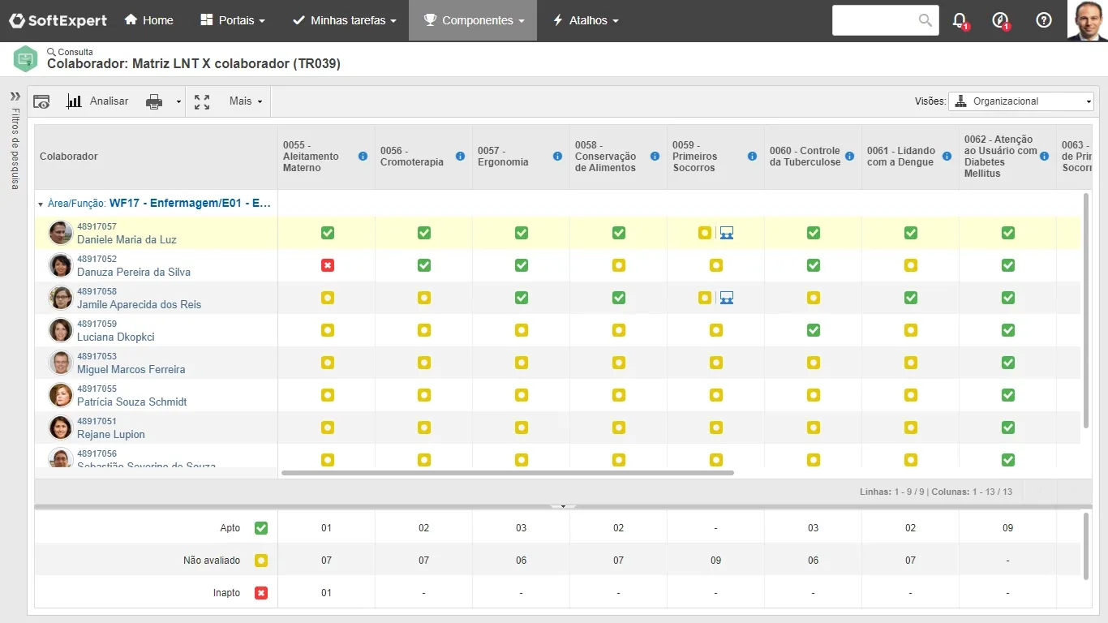Click info icon for 0055 Aleitamento Materno
The height and width of the screenshot is (623, 1108).
coord(363,156)
